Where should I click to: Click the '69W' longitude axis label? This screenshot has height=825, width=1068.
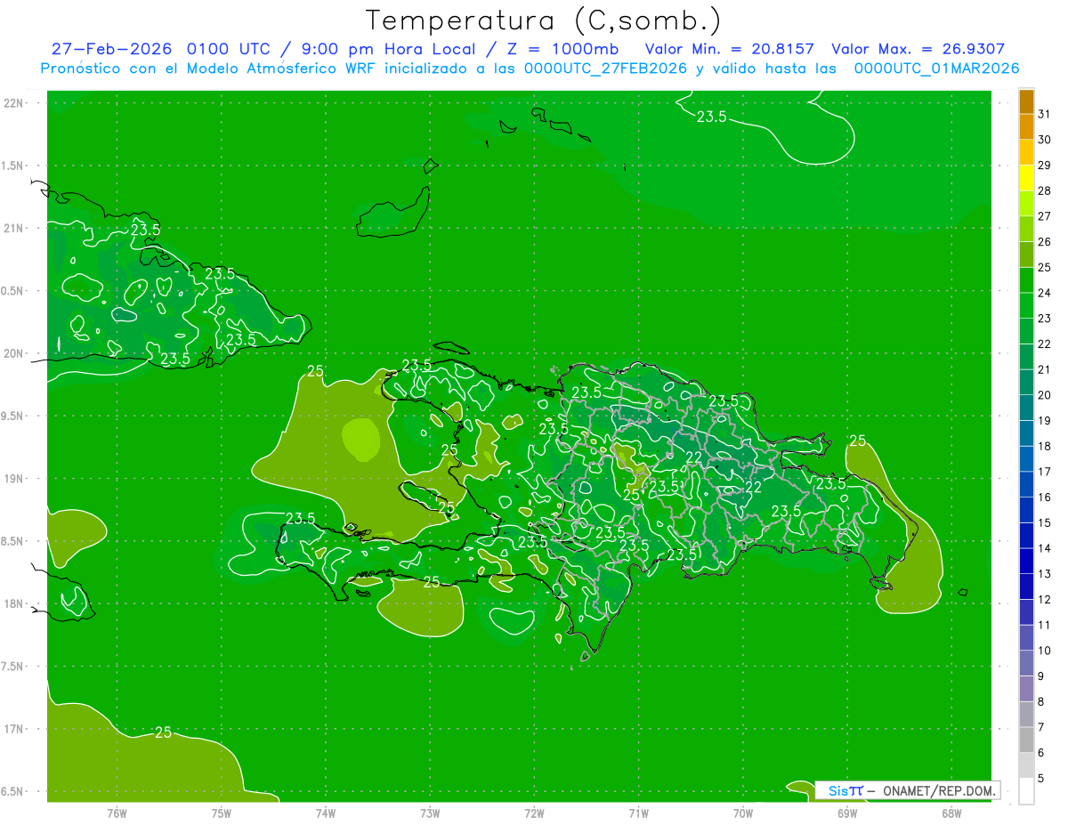coord(846,813)
